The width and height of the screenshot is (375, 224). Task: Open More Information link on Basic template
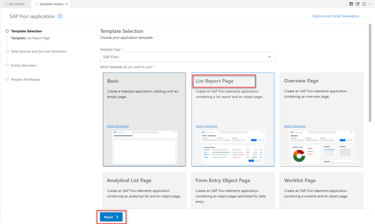coord(118,126)
